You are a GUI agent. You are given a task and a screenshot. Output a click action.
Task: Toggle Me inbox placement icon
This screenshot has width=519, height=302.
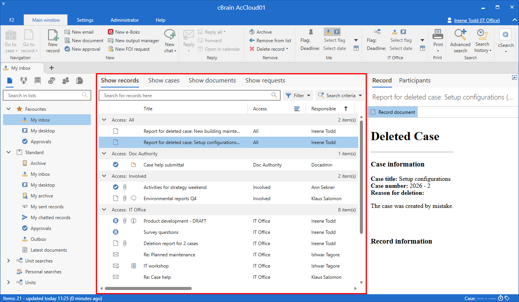pos(328,32)
